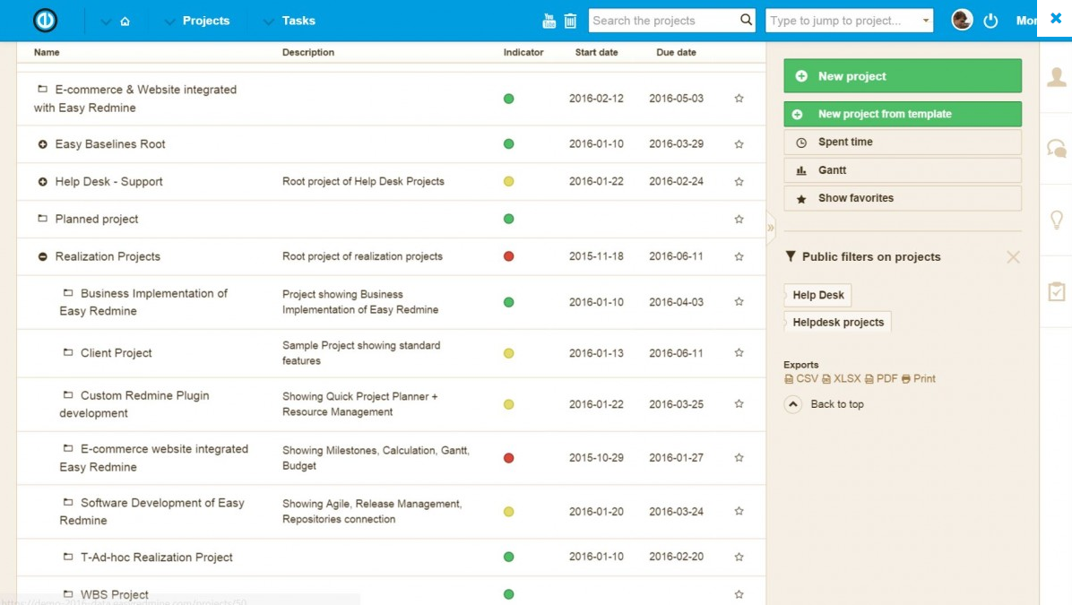Screen dimensions: 1072x605
Task: Export projects as PDF
Action: (x=881, y=379)
